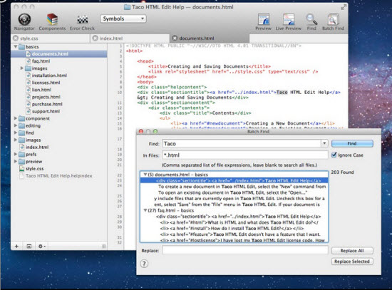Expand the component folder

[x=16, y=118]
